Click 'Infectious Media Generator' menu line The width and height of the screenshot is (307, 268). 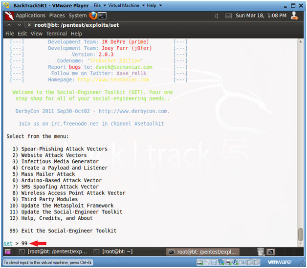[55, 161]
